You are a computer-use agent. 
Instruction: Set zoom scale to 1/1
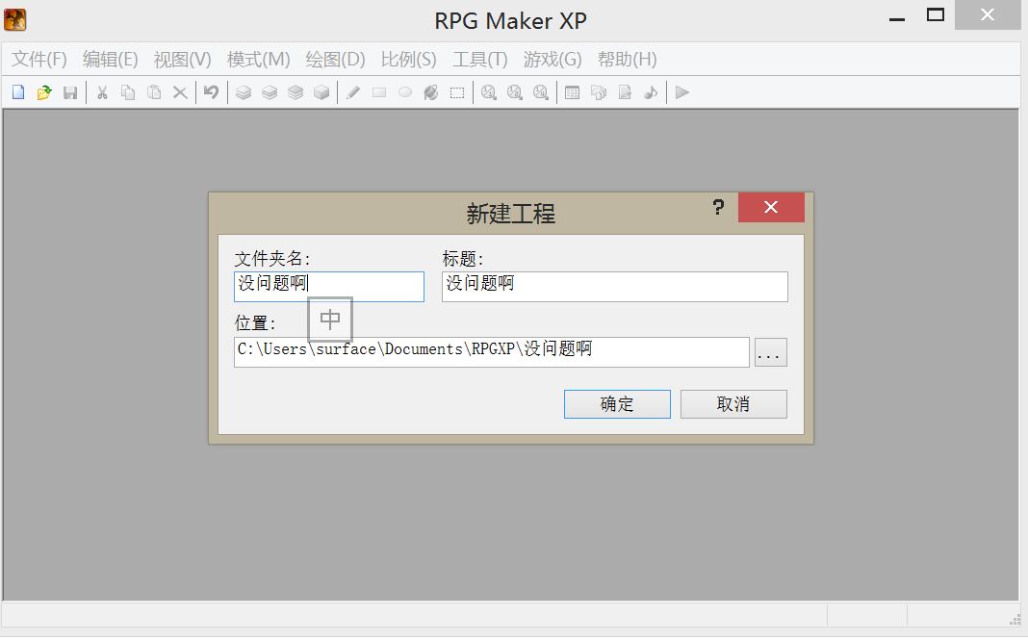point(488,92)
